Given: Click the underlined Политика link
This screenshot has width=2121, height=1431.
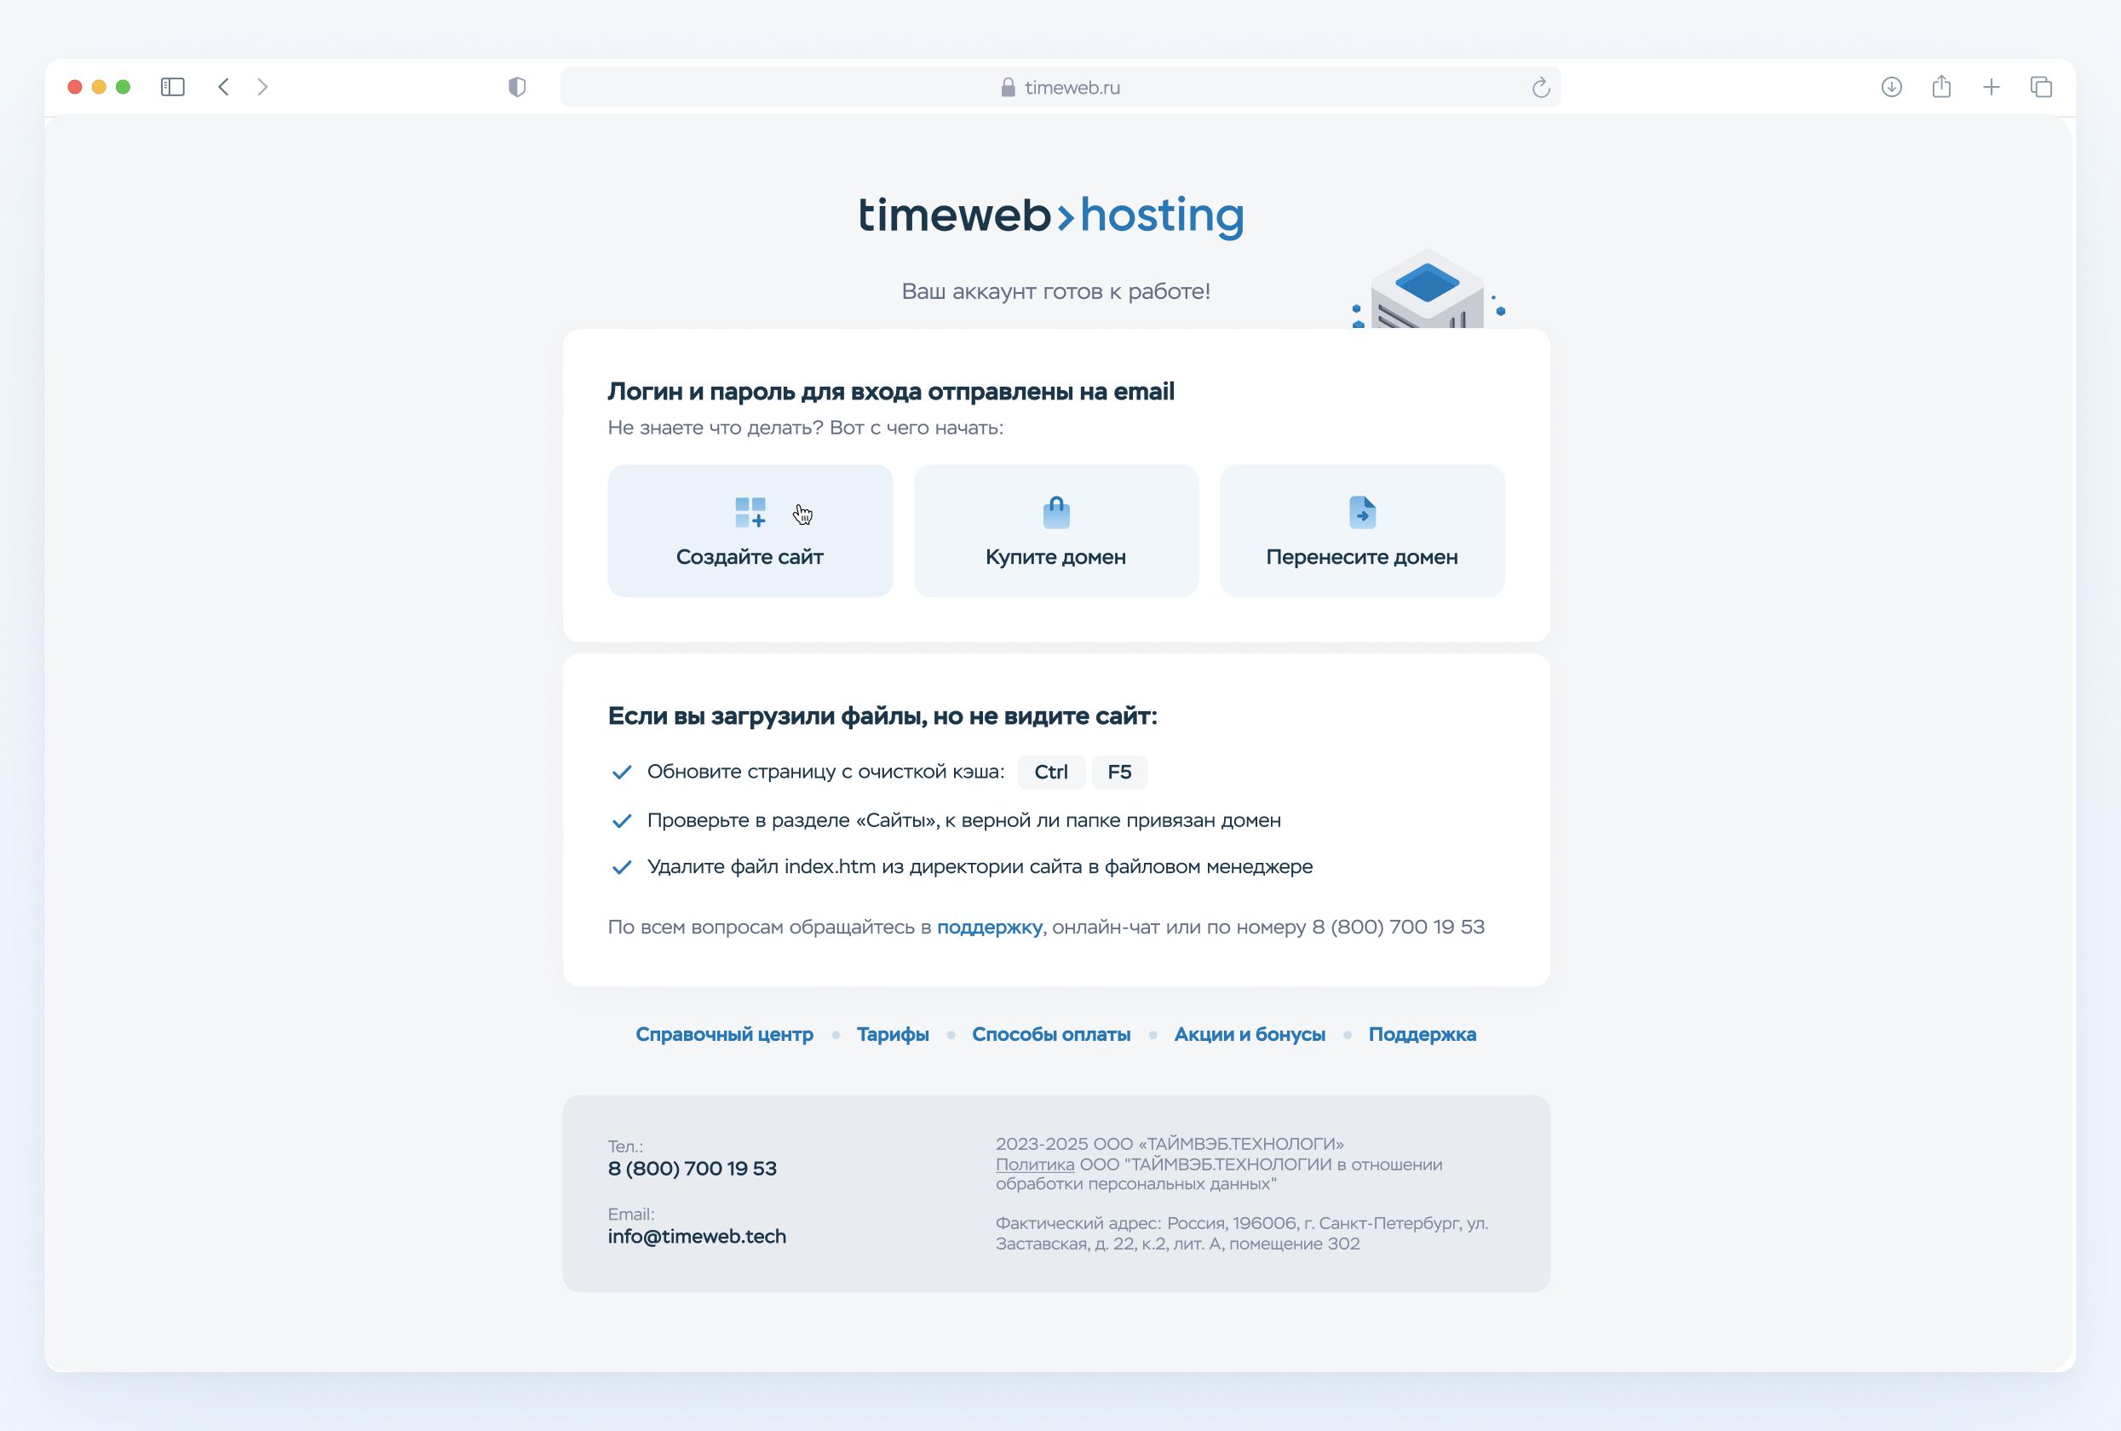Looking at the screenshot, I should (1034, 1164).
